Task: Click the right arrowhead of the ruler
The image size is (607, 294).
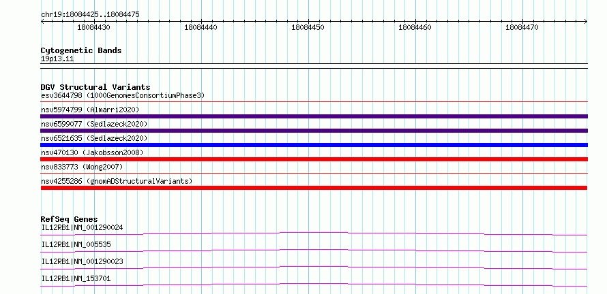Action: [x=586, y=21]
